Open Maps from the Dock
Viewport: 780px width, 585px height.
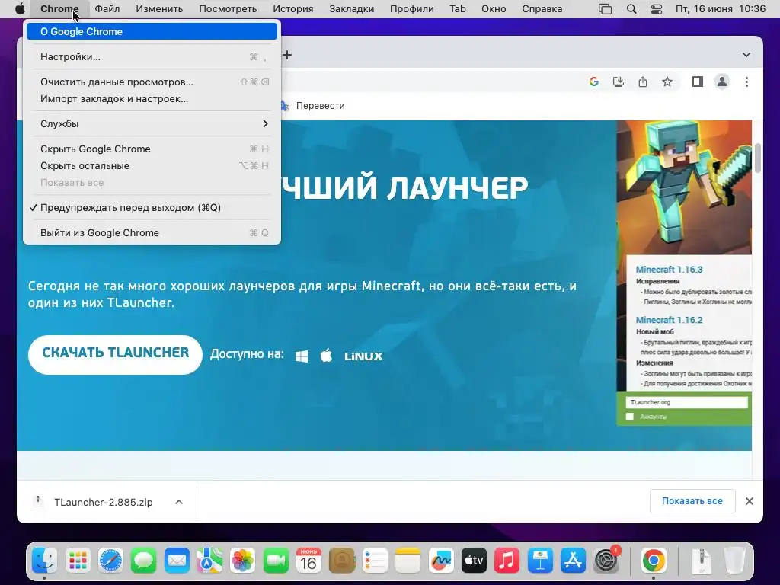click(209, 561)
